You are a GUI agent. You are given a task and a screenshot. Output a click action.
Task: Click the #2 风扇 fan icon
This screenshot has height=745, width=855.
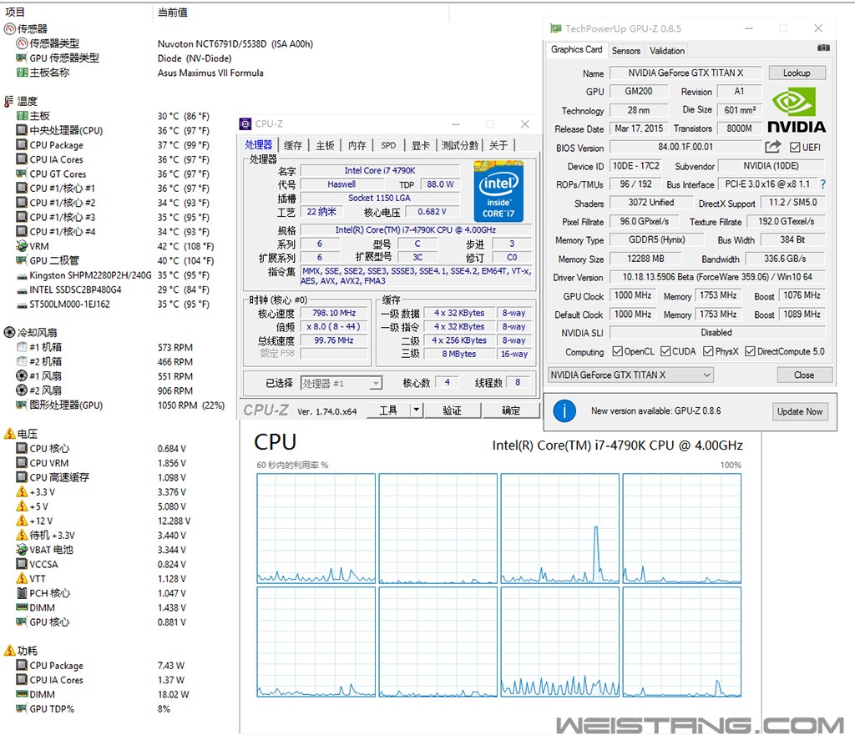coord(22,390)
